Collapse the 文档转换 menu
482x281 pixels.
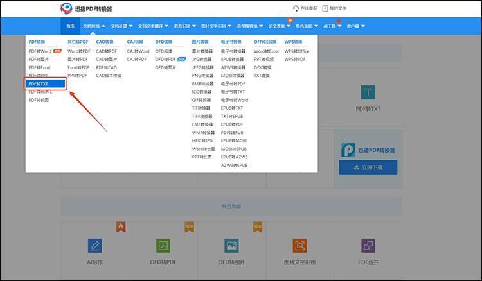click(x=94, y=26)
